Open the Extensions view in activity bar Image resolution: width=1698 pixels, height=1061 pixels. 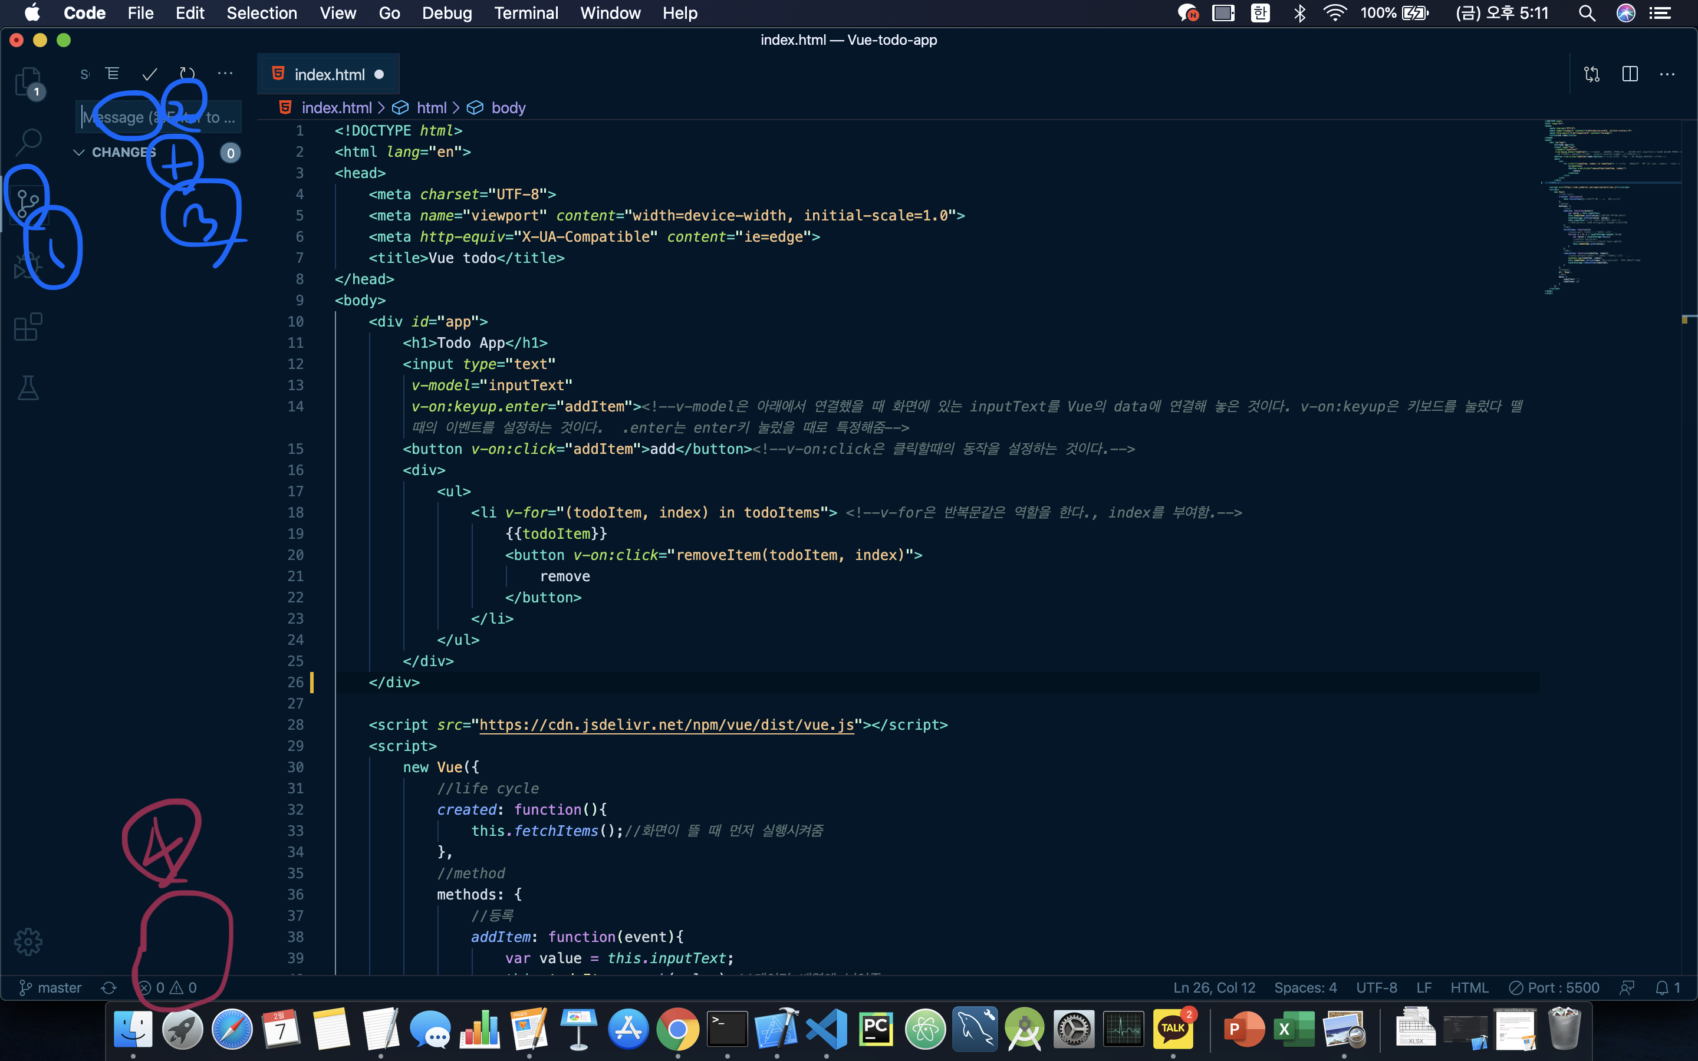click(28, 327)
